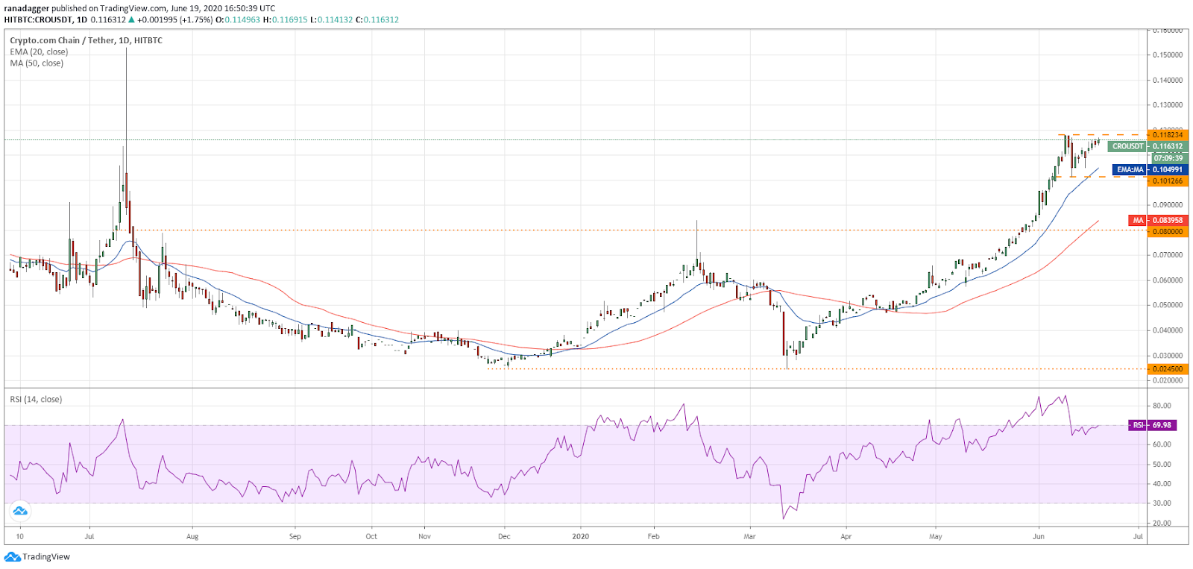Click the orange 0.101266 support price label

click(1168, 181)
